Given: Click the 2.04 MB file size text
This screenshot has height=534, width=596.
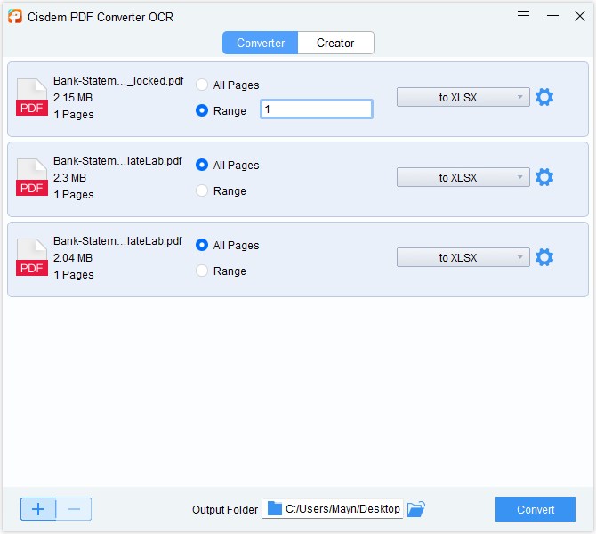Looking at the screenshot, I should (73, 258).
